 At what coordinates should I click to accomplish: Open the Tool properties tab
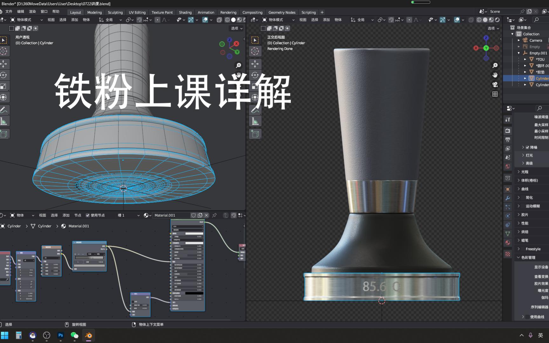pyautogui.click(x=508, y=119)
